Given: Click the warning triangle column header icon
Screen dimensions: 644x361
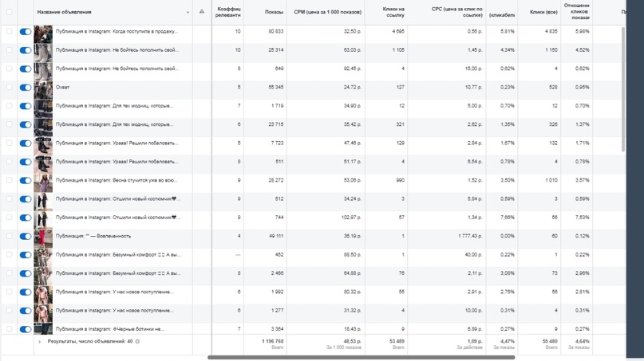Looking at the screenshot, I should (202, 11).
